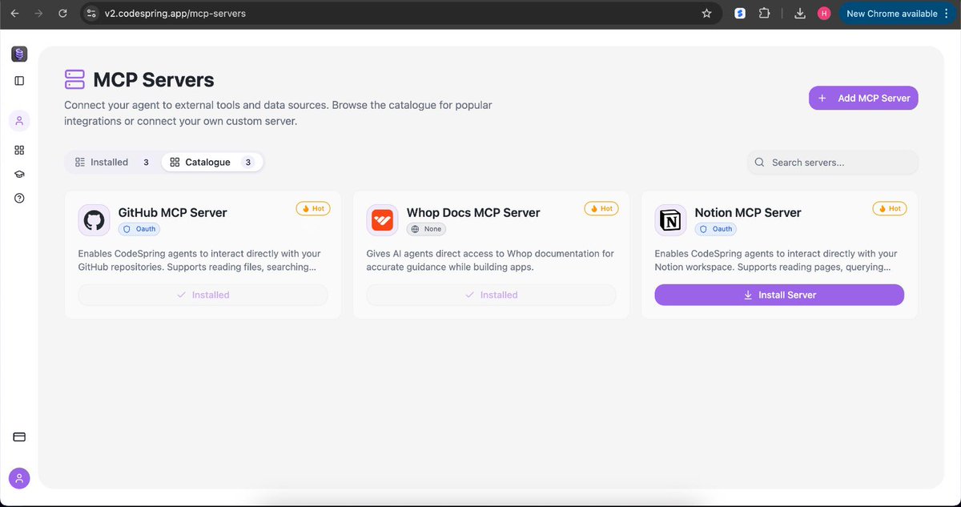The height and width of the screenshot is (507, 961).
Task: Go back in browser history
Action: click(14, 14)
